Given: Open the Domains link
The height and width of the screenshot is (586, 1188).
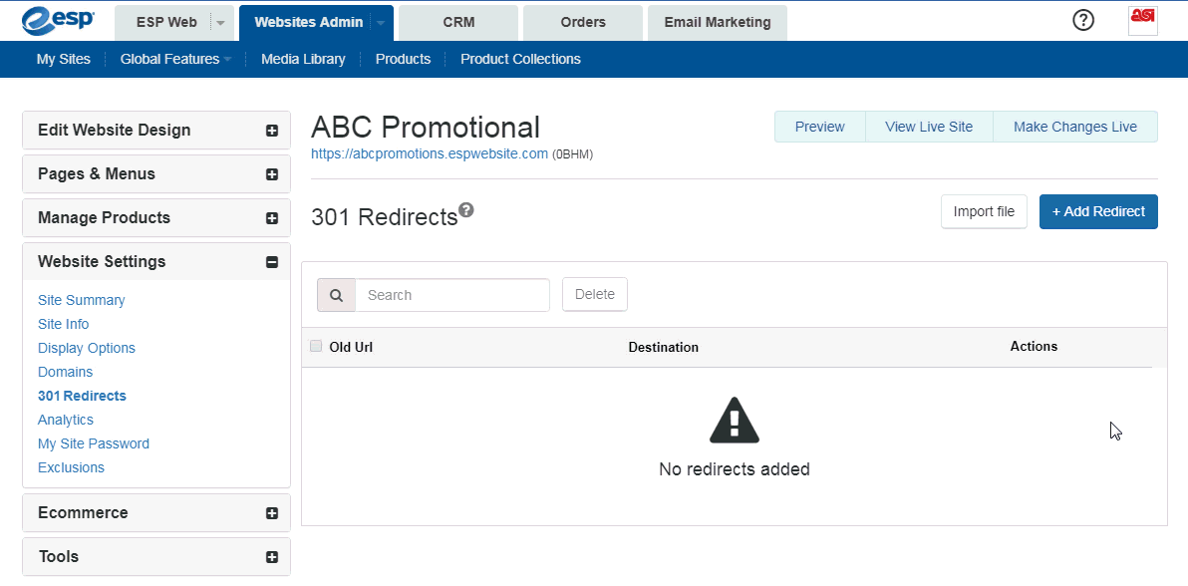Looking at the screenshot, I should click(x=65, y=372).
